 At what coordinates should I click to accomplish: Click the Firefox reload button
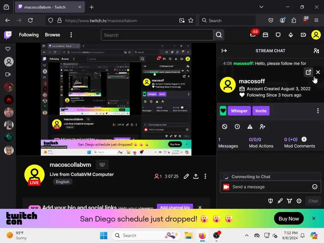click(30, 21)
